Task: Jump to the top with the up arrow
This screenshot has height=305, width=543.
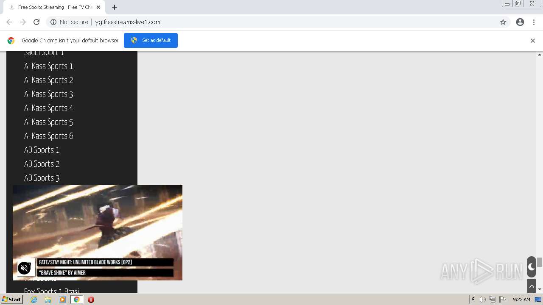Action: 532,286
